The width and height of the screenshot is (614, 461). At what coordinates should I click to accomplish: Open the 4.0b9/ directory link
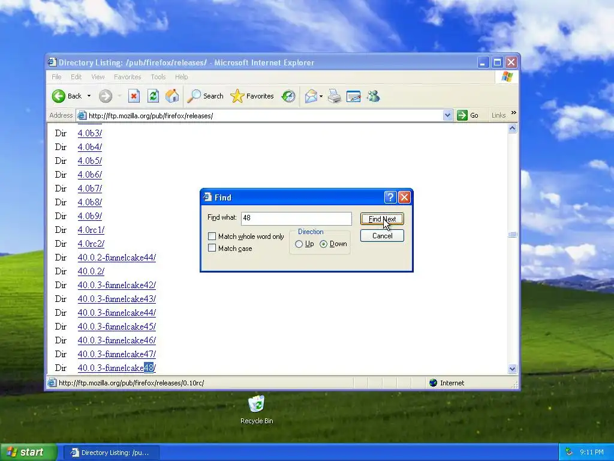click(90, 216)
